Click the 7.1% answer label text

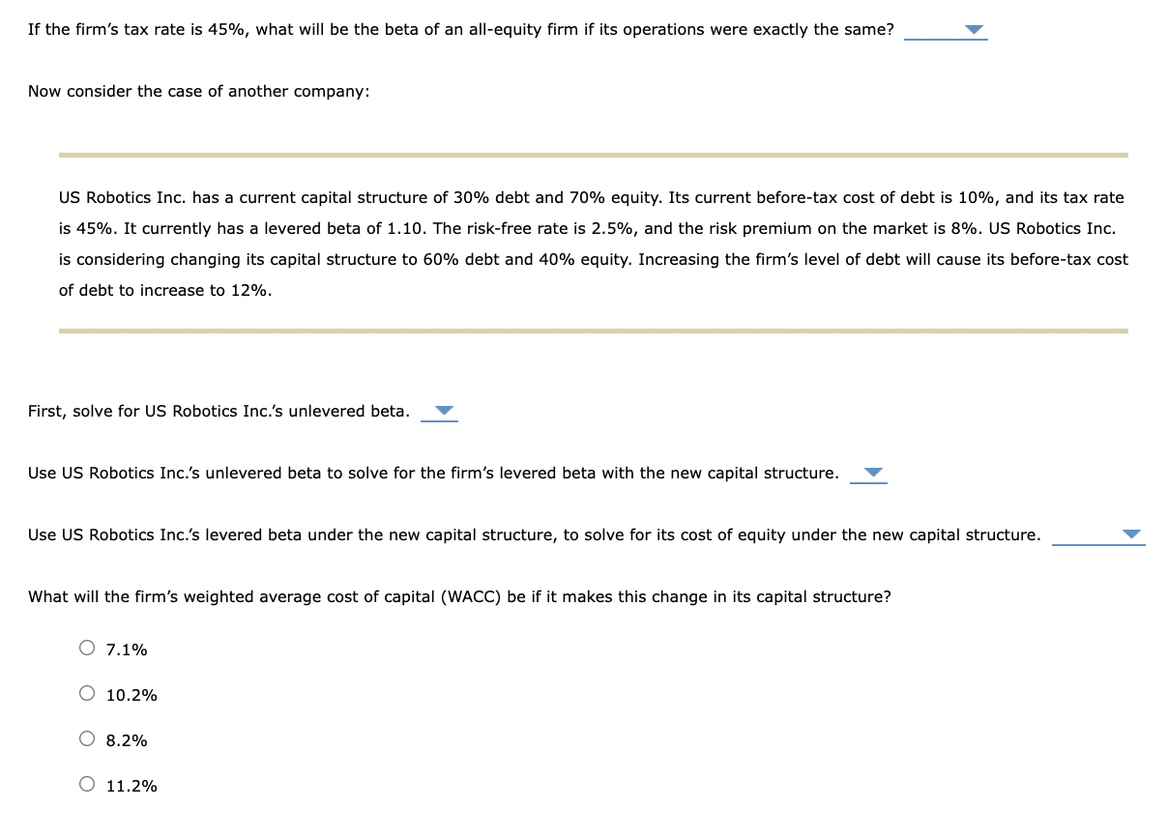[x=126, y=649]
